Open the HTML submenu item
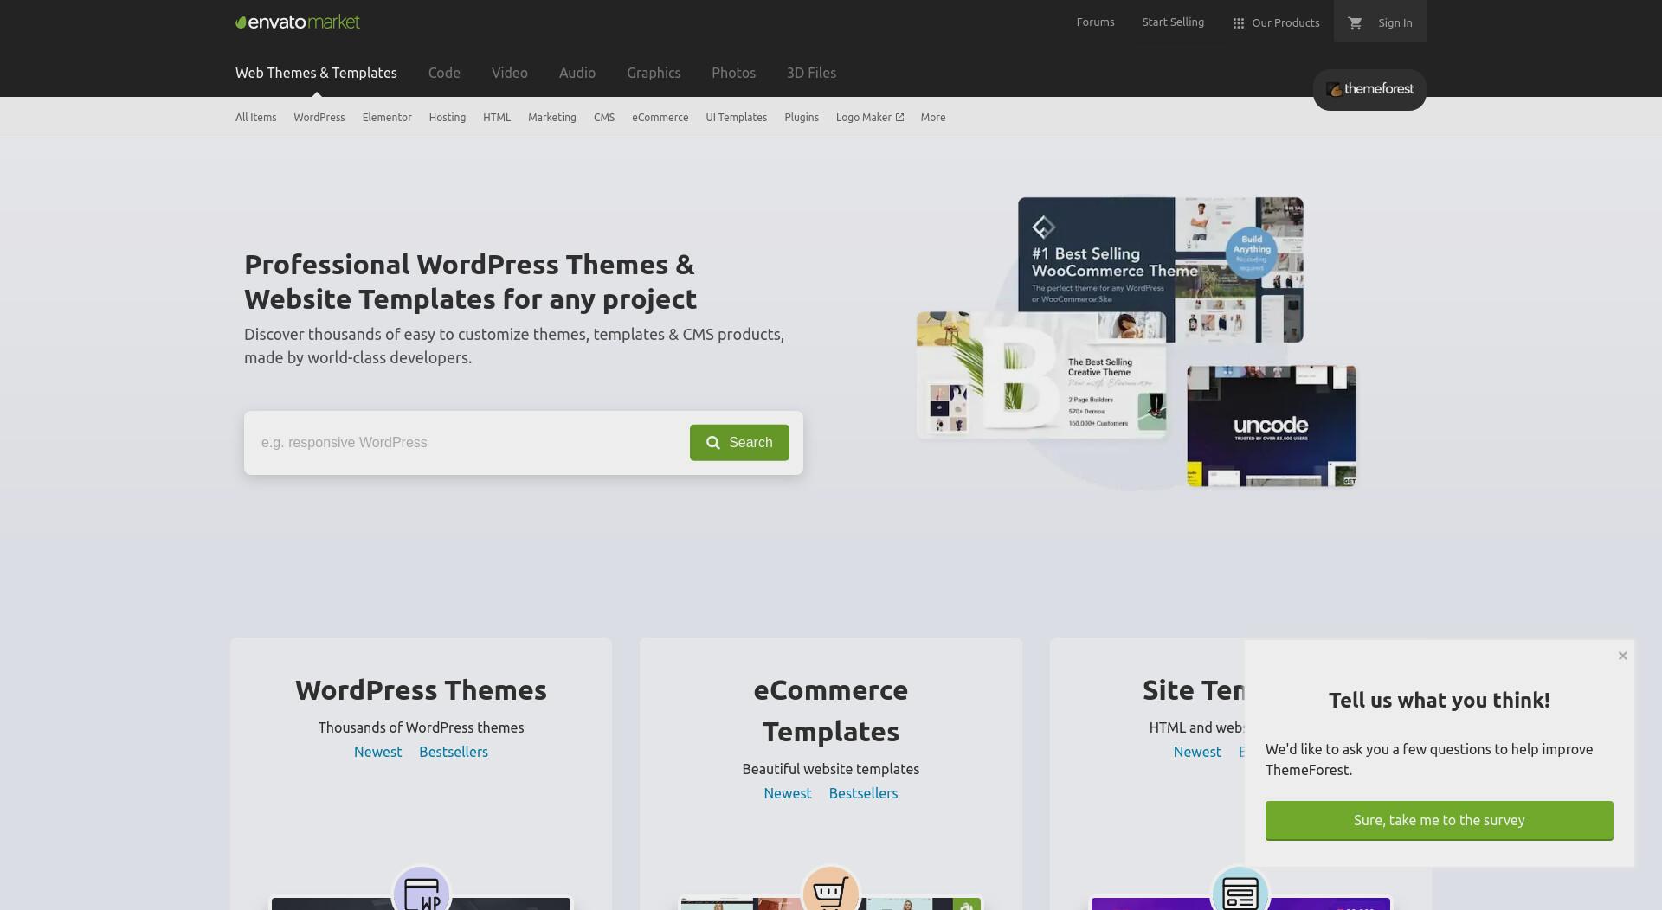Image resolution: width=1662 pixels, height=910 pixels. tap(497, 118)
